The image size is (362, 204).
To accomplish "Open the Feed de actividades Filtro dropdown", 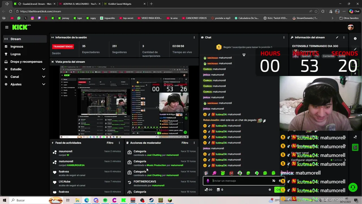I will pos(110,143).
